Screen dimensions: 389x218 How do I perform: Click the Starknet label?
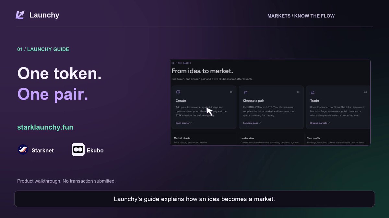[43, 151]
